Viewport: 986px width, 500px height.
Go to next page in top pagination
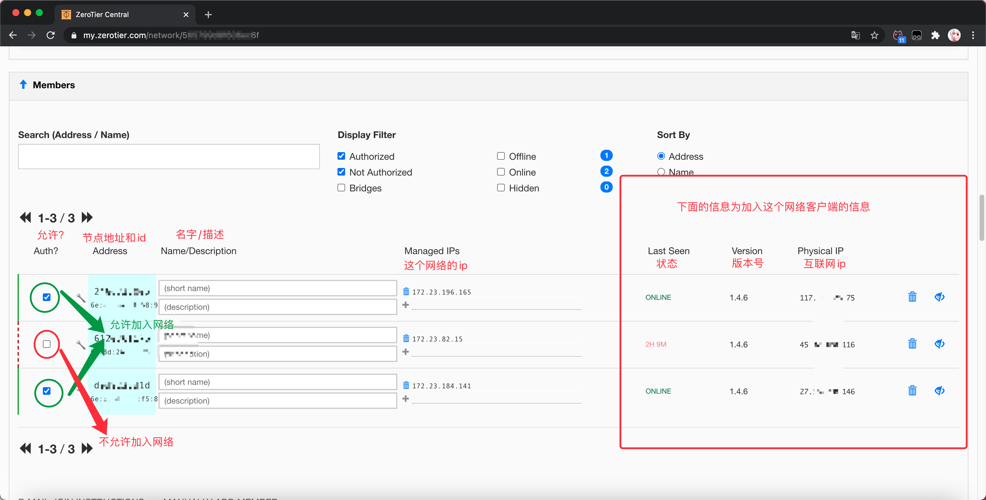point(87,217)
